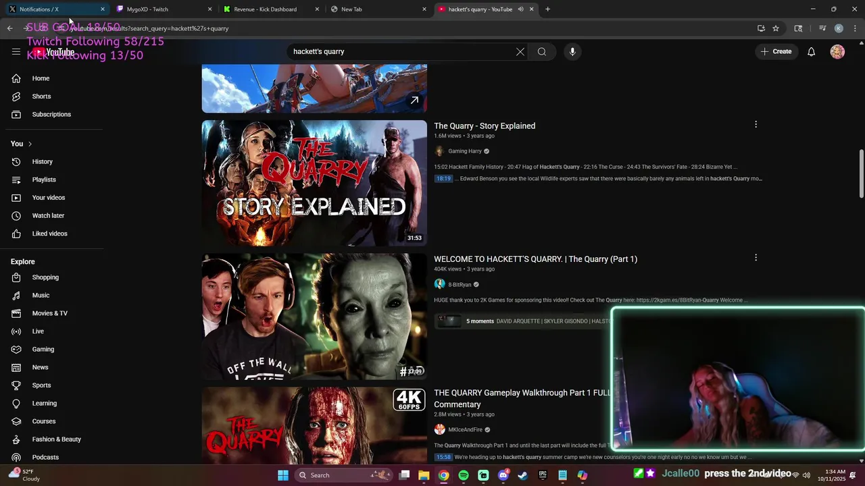Click the page vertical scrollbar

click(x=861, y=174)
